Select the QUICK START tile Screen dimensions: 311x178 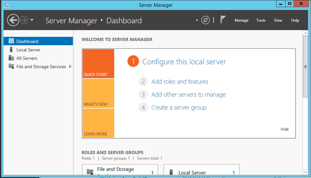point(98,64)
